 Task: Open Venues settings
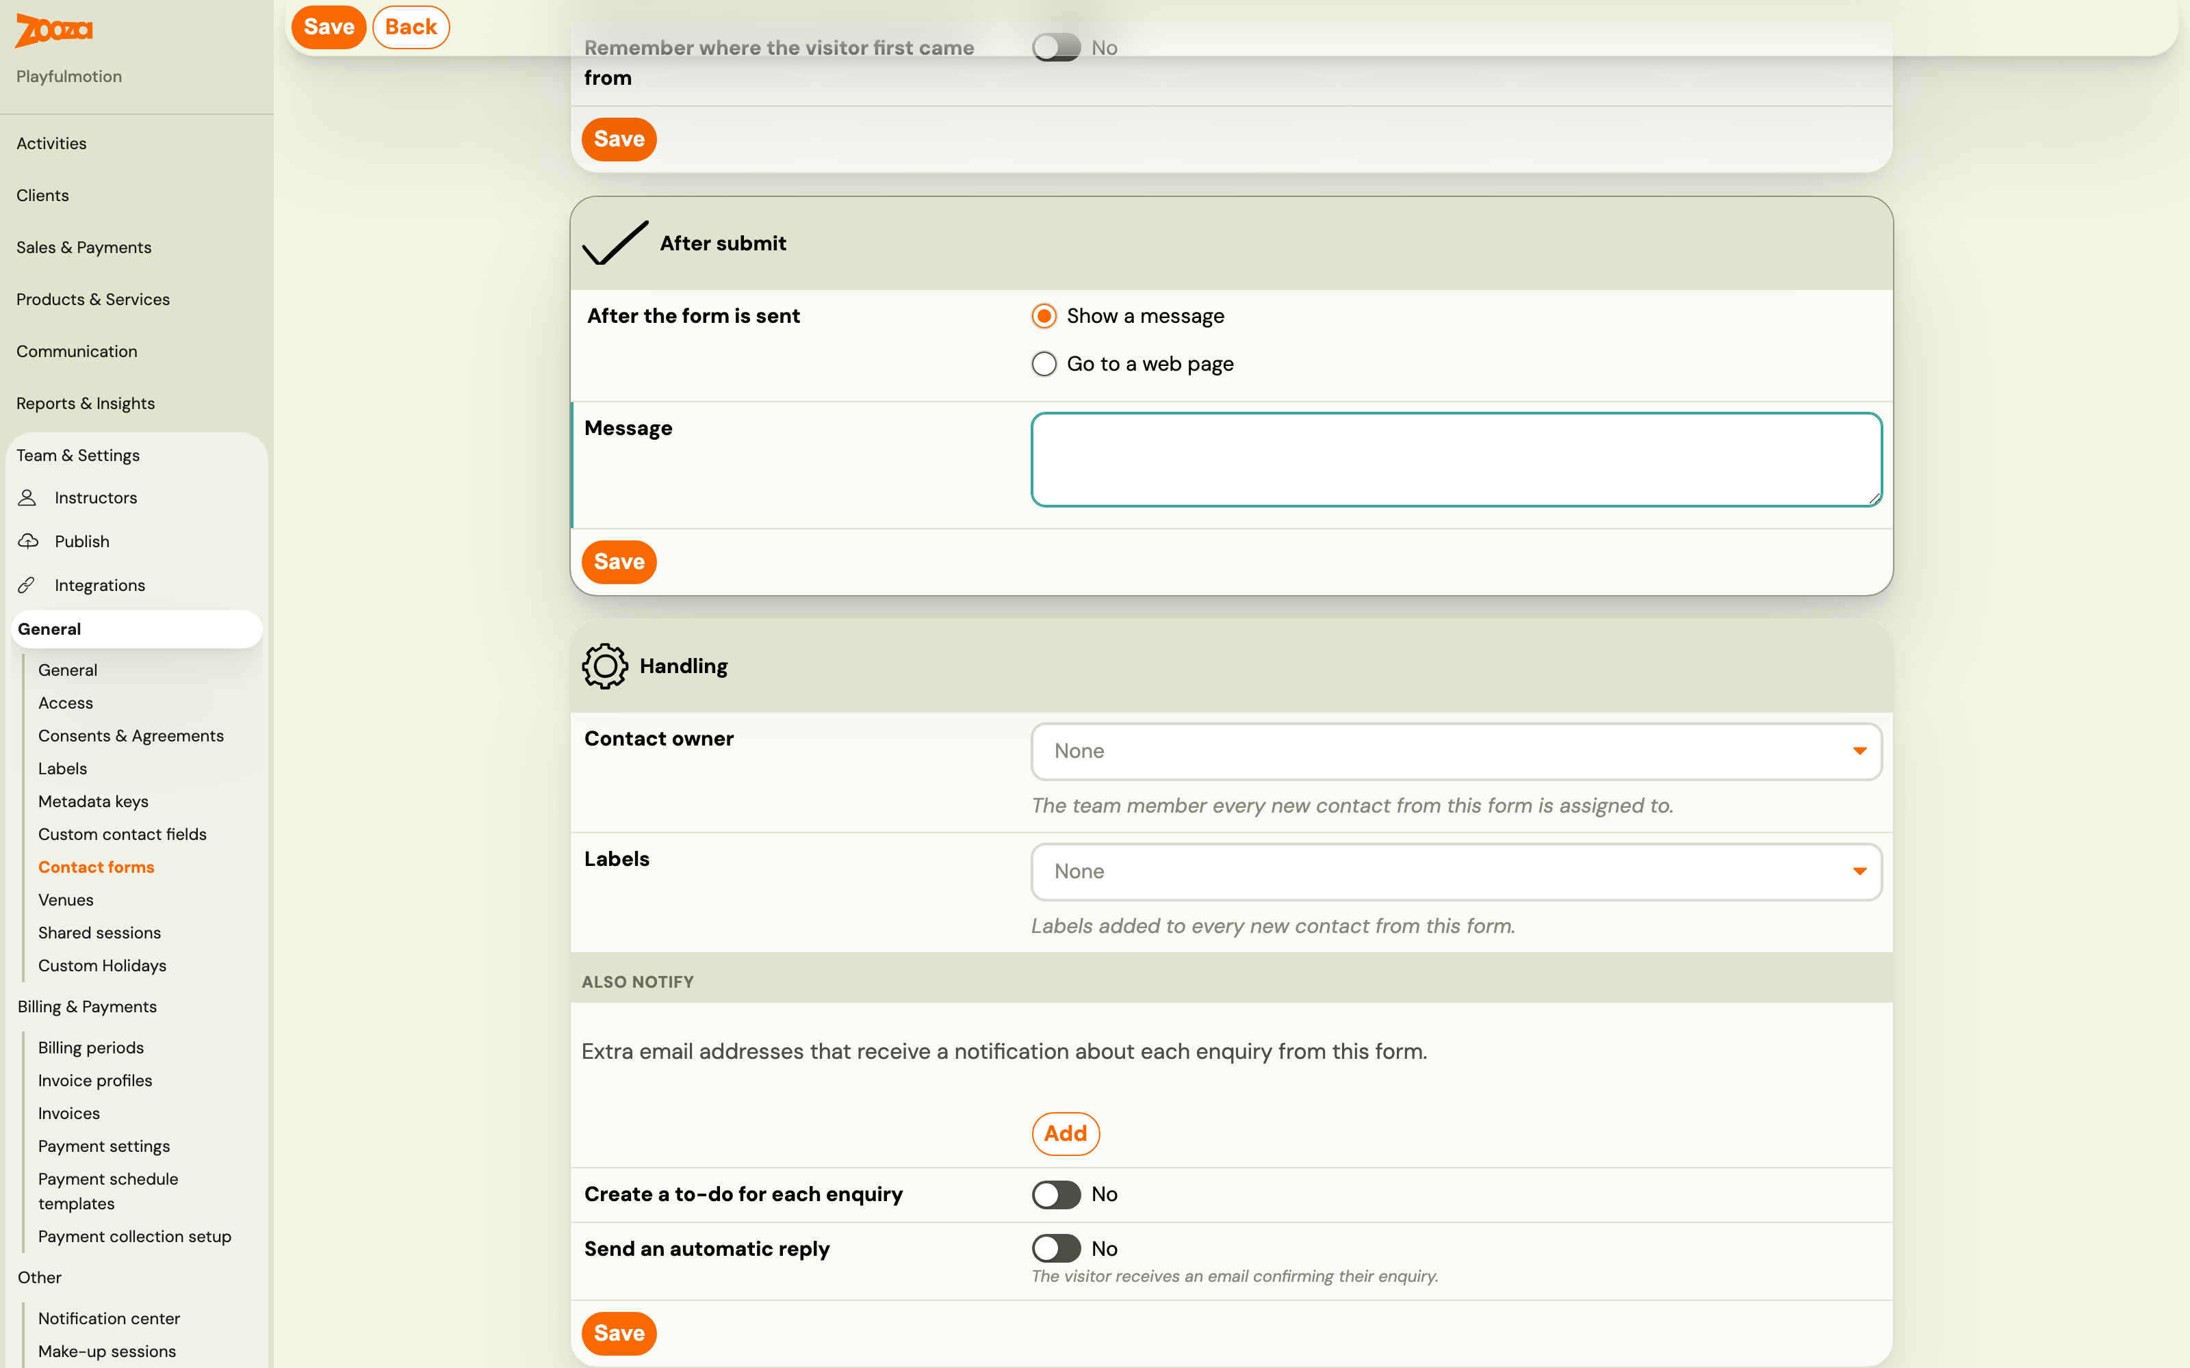click(x=66, y=900)
